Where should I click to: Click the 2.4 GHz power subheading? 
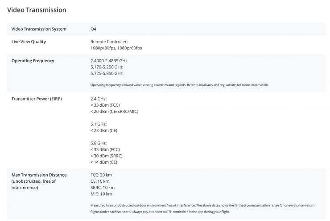coord(99,98)
